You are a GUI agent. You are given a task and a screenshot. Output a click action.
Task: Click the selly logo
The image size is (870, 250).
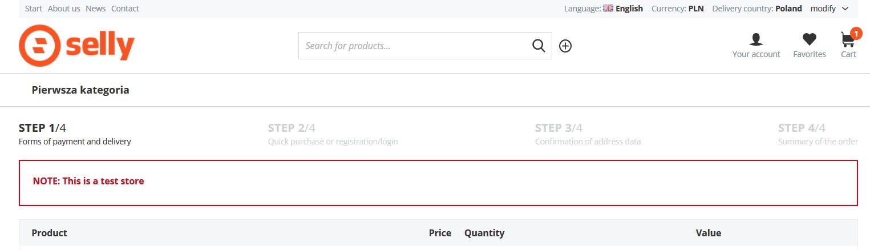tap(76, 46)
